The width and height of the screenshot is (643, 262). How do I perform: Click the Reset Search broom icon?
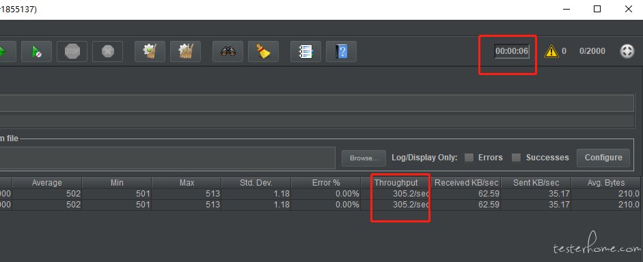coord(263,51)
